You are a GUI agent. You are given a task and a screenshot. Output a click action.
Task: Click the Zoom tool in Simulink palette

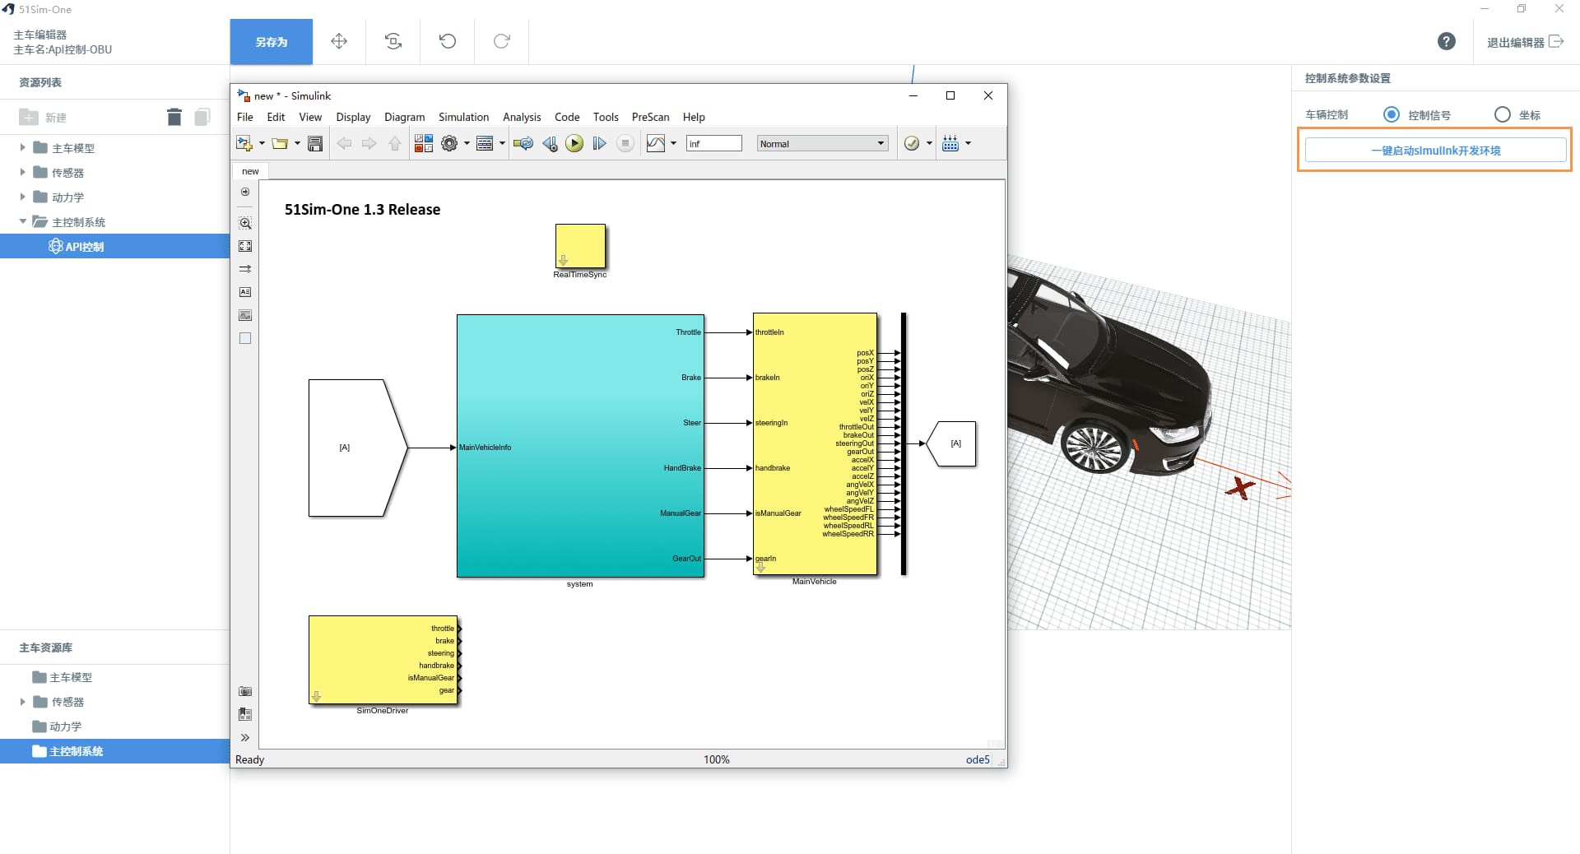245,223
